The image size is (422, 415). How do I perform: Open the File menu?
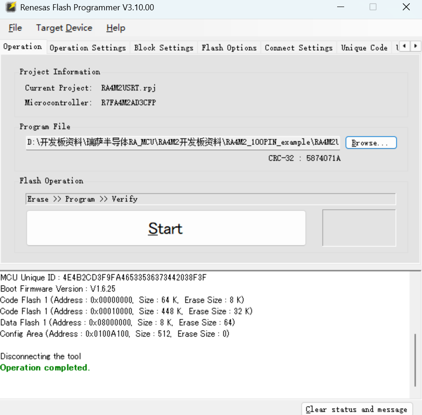click(x=15, y=28)
